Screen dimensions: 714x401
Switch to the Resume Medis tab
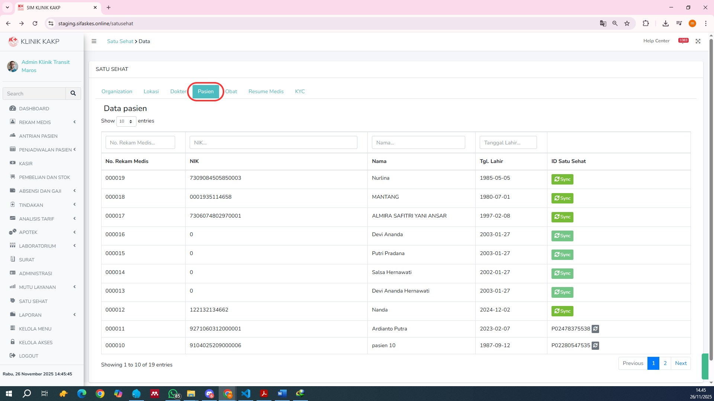pyautogui.click(x=266, y=91)
